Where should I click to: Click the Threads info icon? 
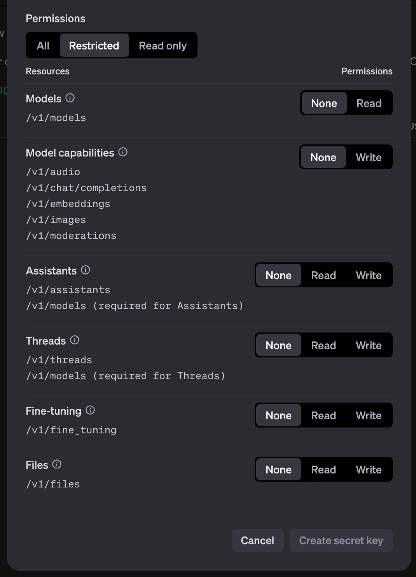pyautogui.click(x=75, y=340)
